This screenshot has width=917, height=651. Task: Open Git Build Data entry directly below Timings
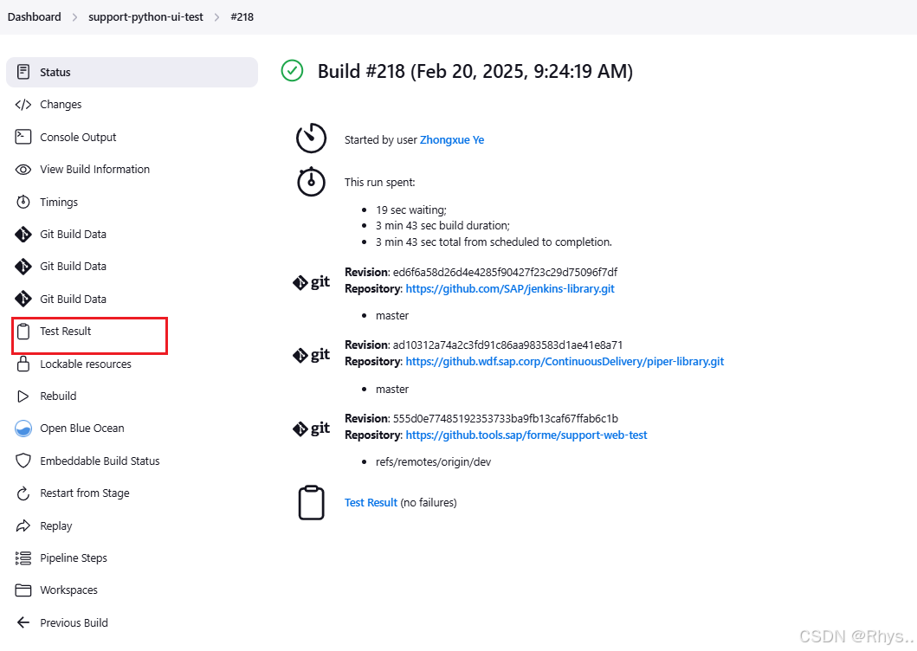(73, 235)
